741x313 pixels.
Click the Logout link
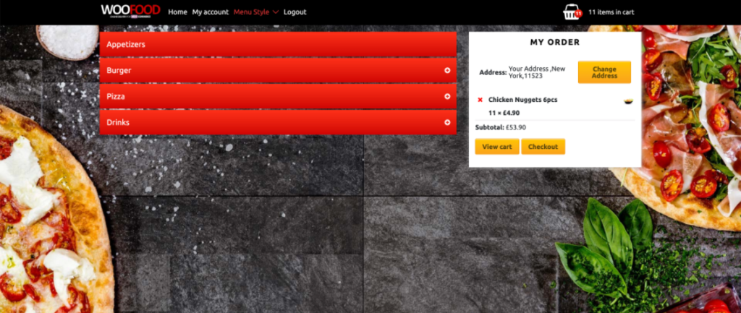[295, 12]
